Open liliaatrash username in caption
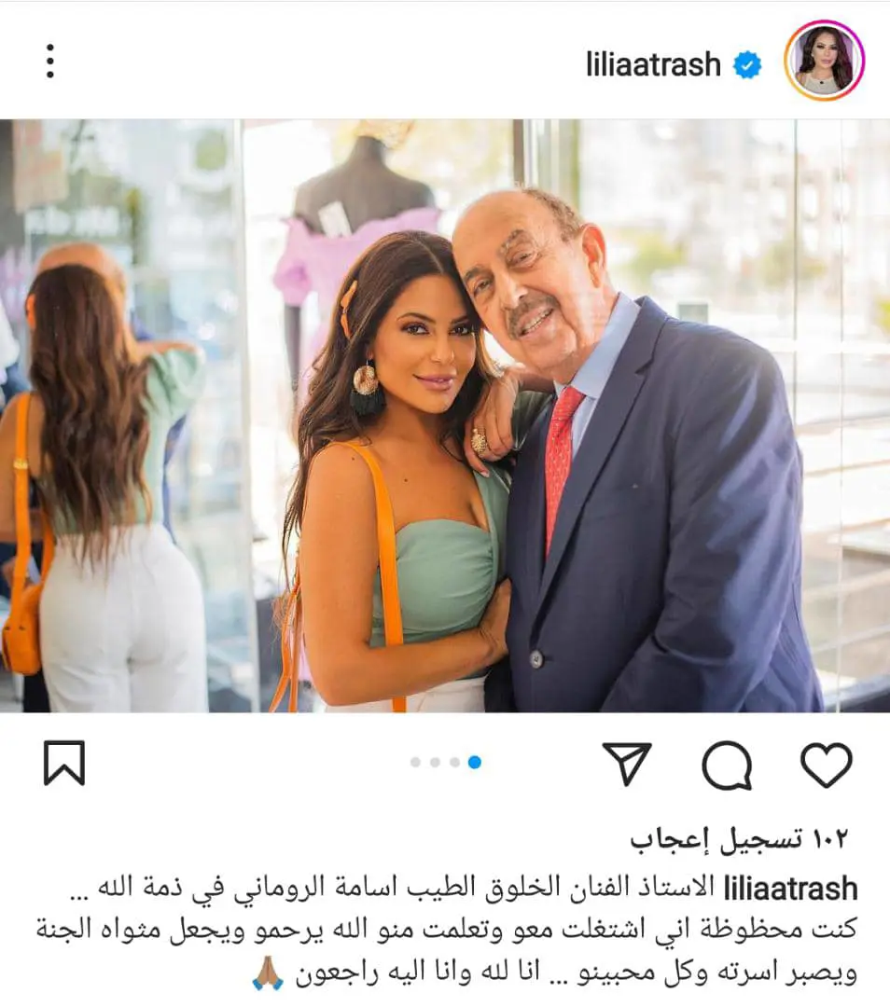The width and height of the screenshot is (890, 1007). tap(790, 889)
